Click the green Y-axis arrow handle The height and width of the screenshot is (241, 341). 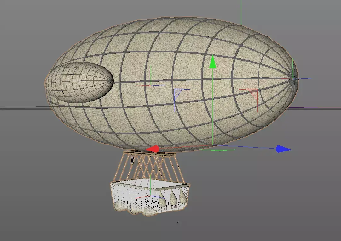tap(213, 62)
